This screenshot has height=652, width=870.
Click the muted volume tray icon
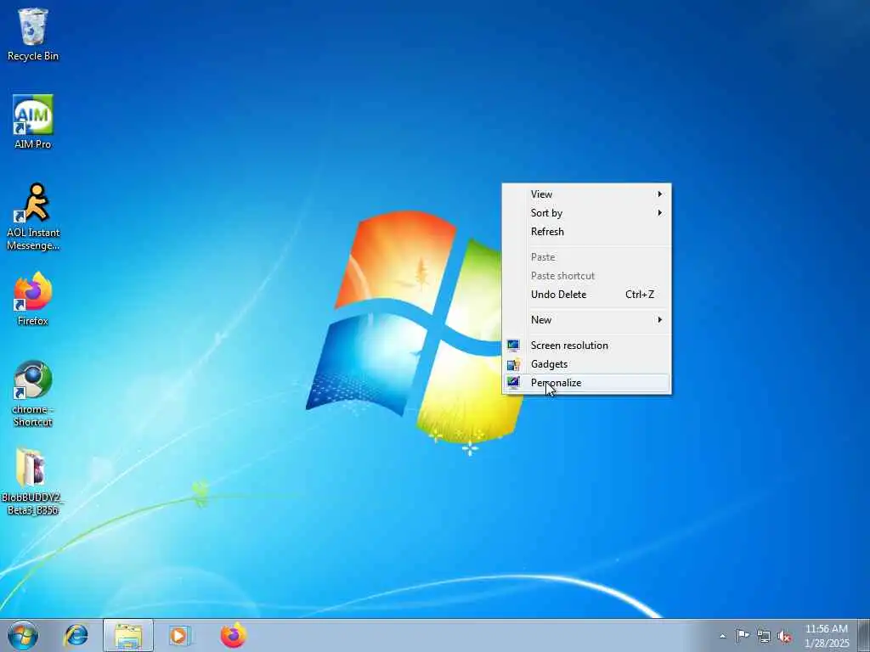784,637
